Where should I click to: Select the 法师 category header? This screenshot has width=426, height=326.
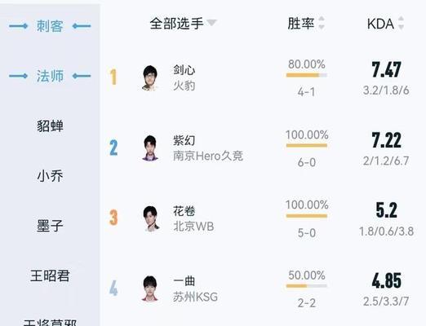click(x=50, y=76)
